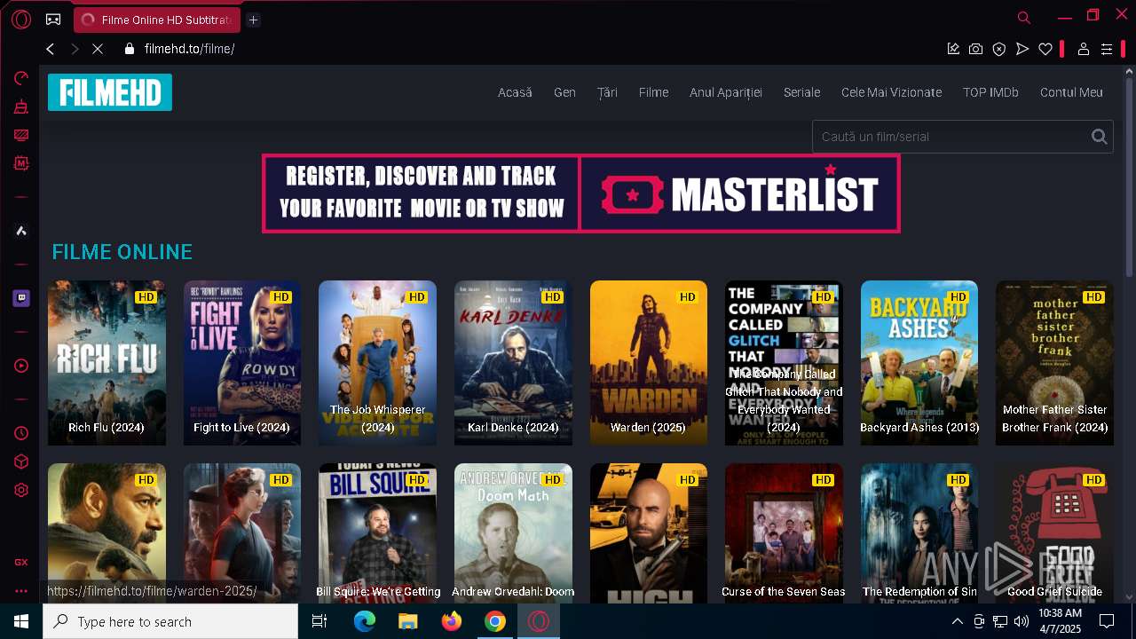Open the Contul Meu menu item

coord(1071,92)
